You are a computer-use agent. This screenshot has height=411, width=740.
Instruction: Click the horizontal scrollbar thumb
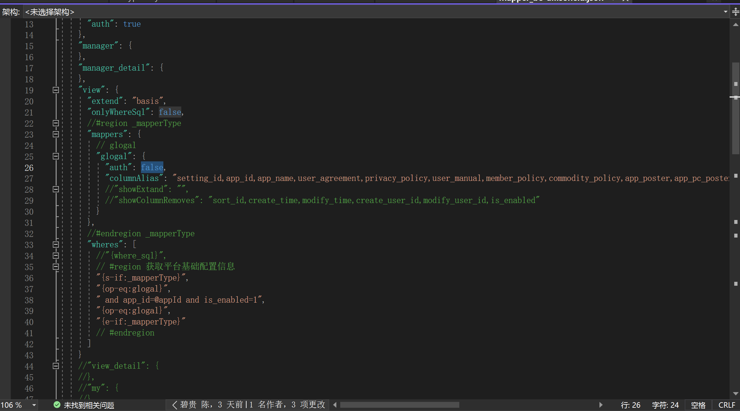pyautogui.click(x=399, y=405)
